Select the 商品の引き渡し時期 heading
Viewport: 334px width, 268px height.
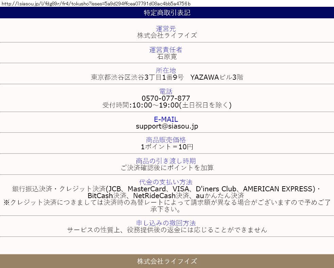(166, 161)
